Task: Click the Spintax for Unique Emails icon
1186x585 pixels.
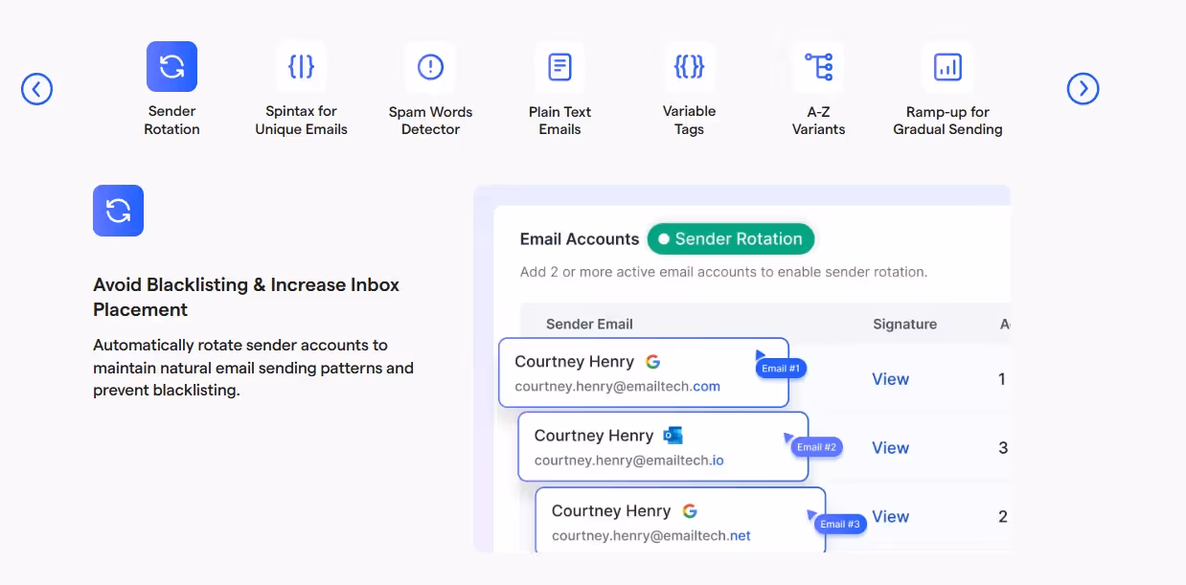Action: tap(301, 66)
